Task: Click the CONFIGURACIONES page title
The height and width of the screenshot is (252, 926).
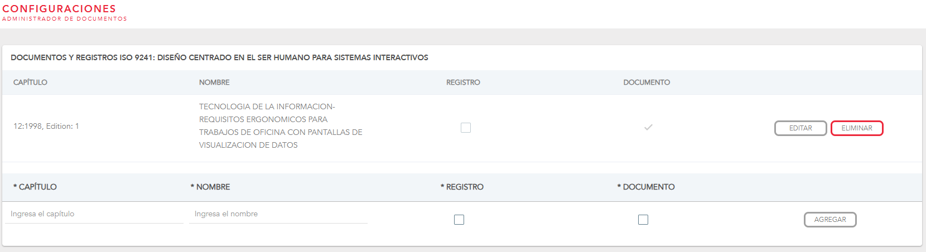Action: [59, 9]
